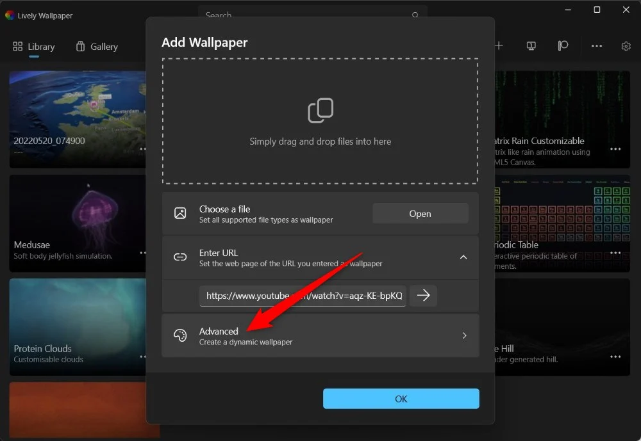Open the Periodic Table wallpaper options dots
This screenshot has height=441, width=641.
click(x=615, y=253)
